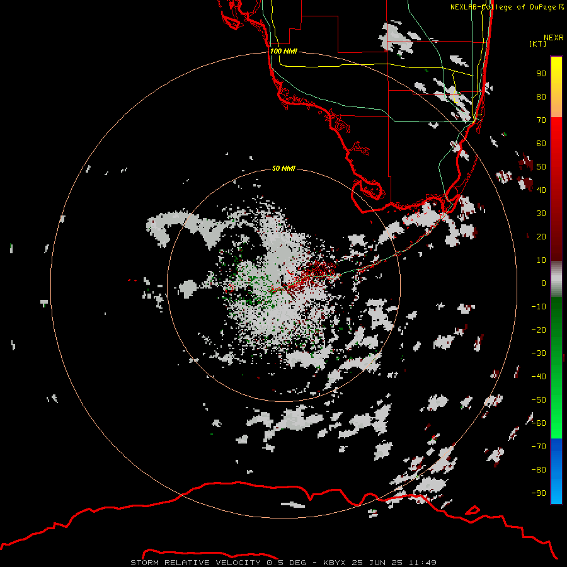567x567 pixels.
Task: Click the 100 NMI range ring label
Action: pyautogui.click(x=283, y=52)
